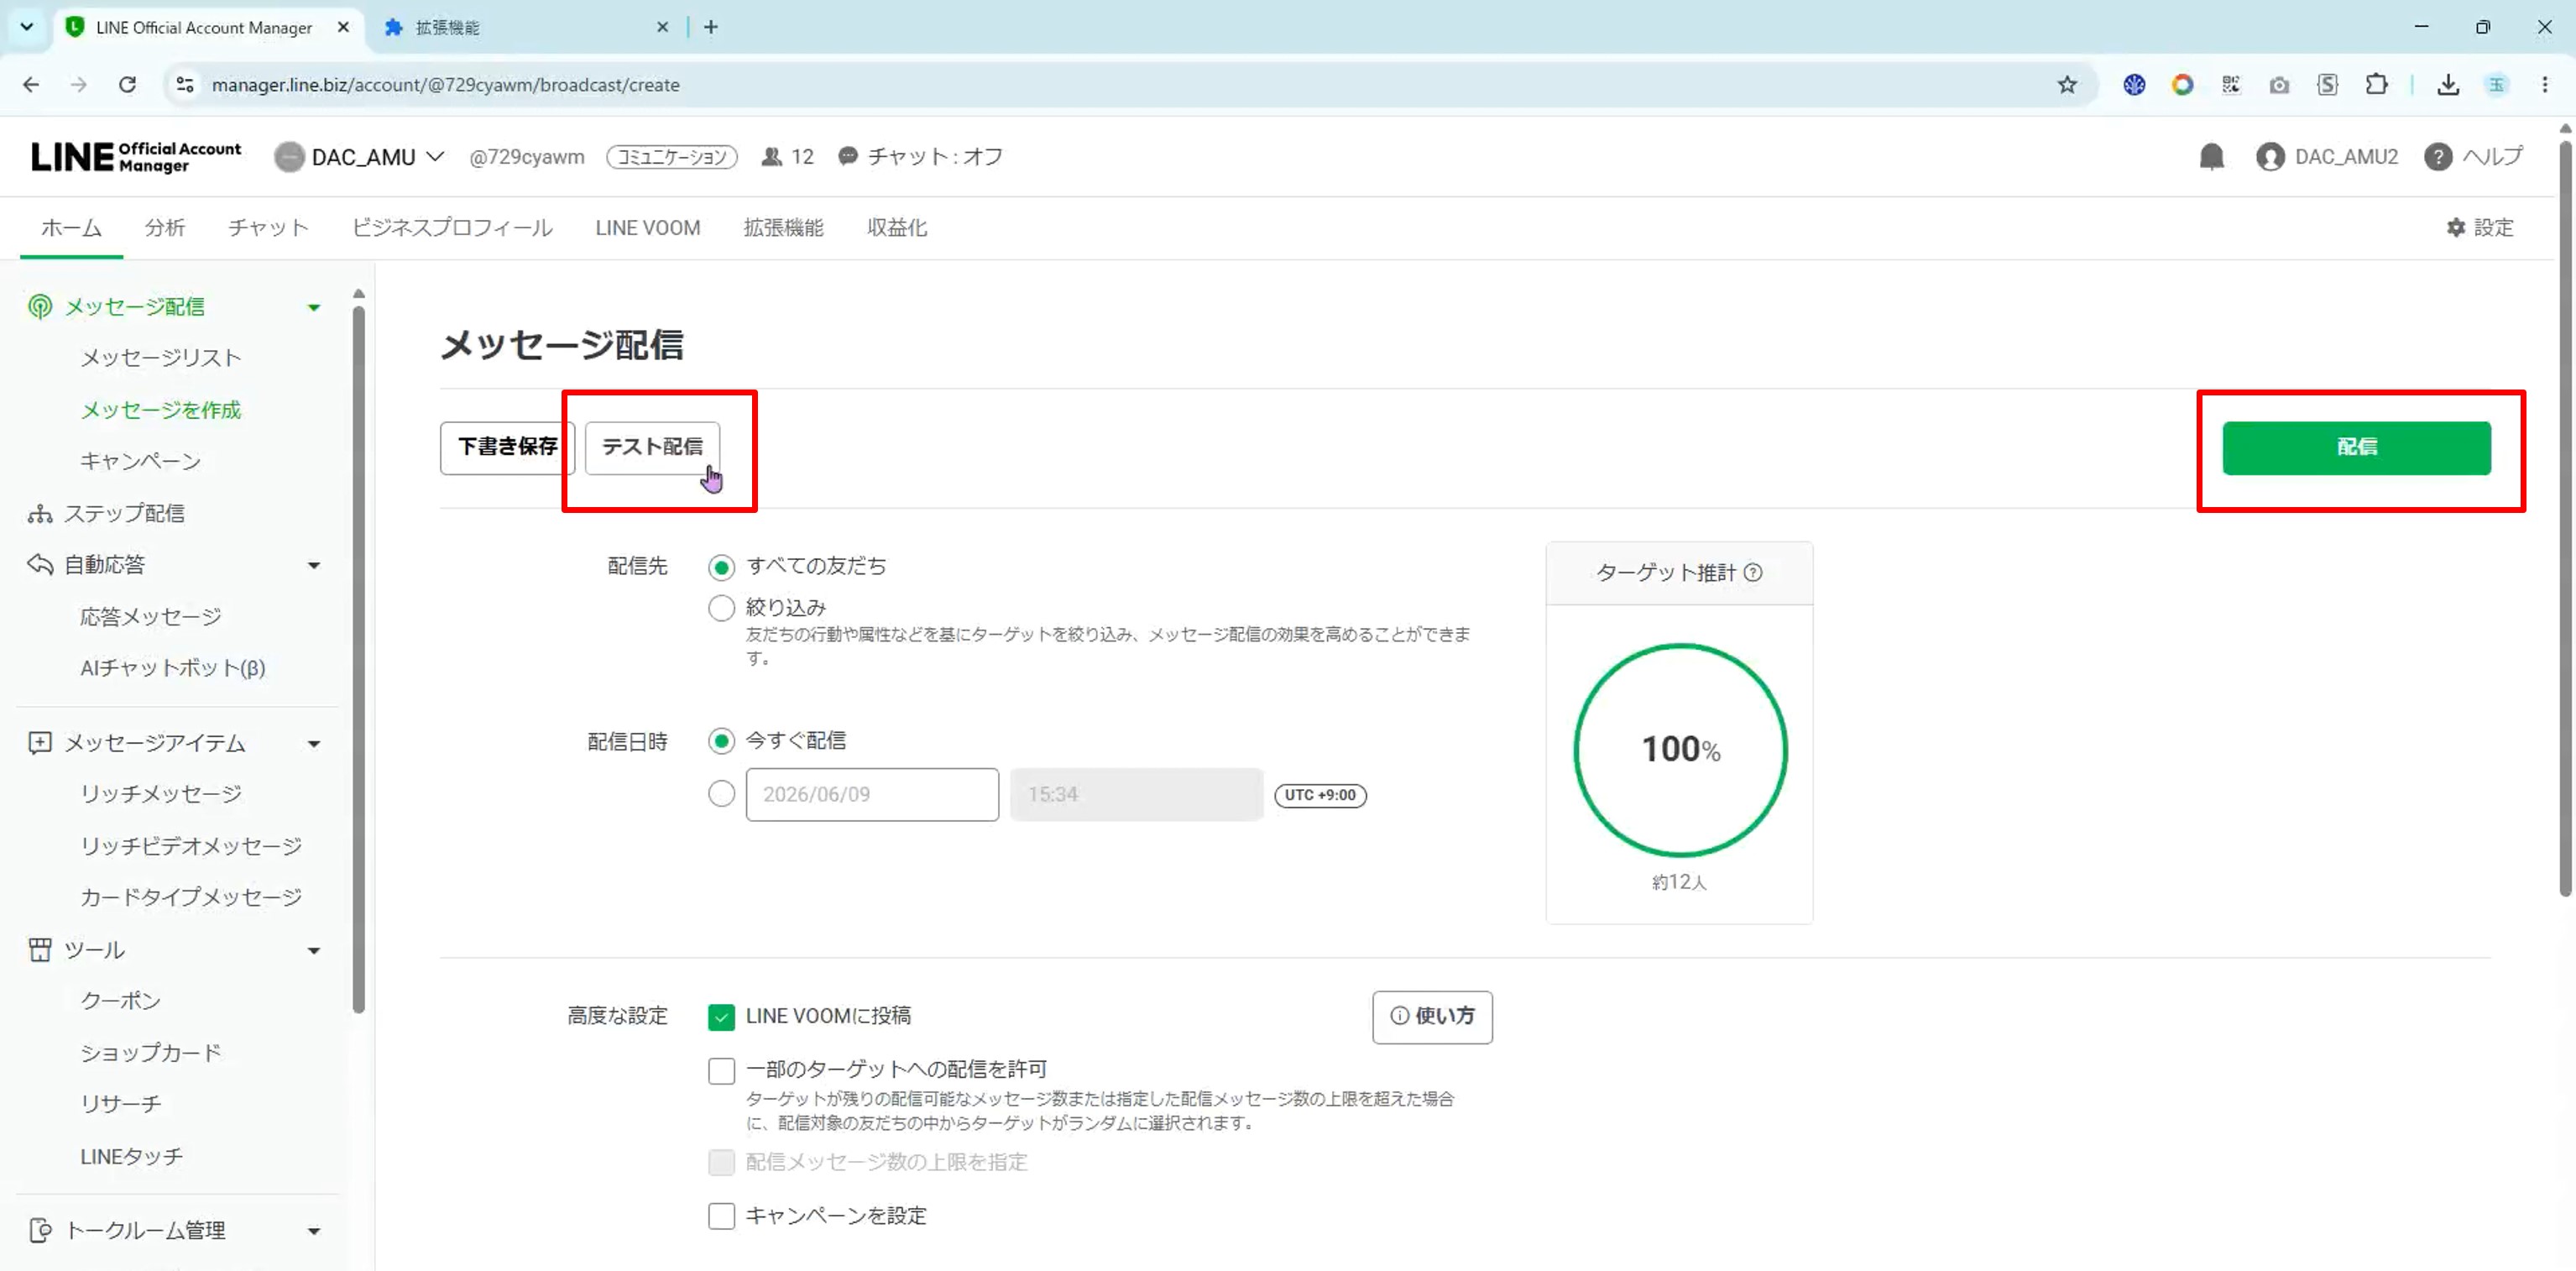Click the LINE Official Account Manager logo

point(136,157)
